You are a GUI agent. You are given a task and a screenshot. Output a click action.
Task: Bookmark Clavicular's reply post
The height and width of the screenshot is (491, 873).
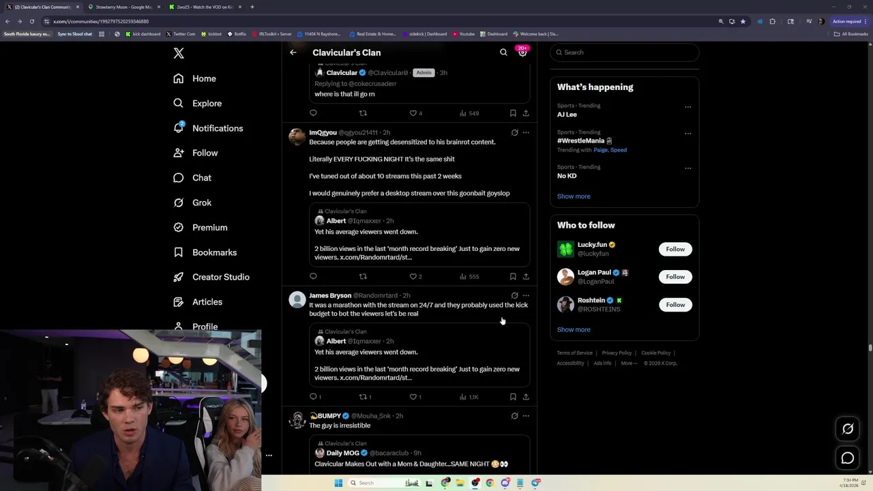[x=513, y=113]
